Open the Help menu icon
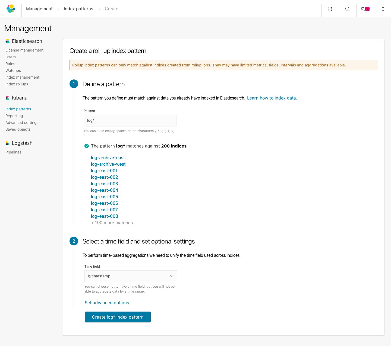 click(330, 9)
